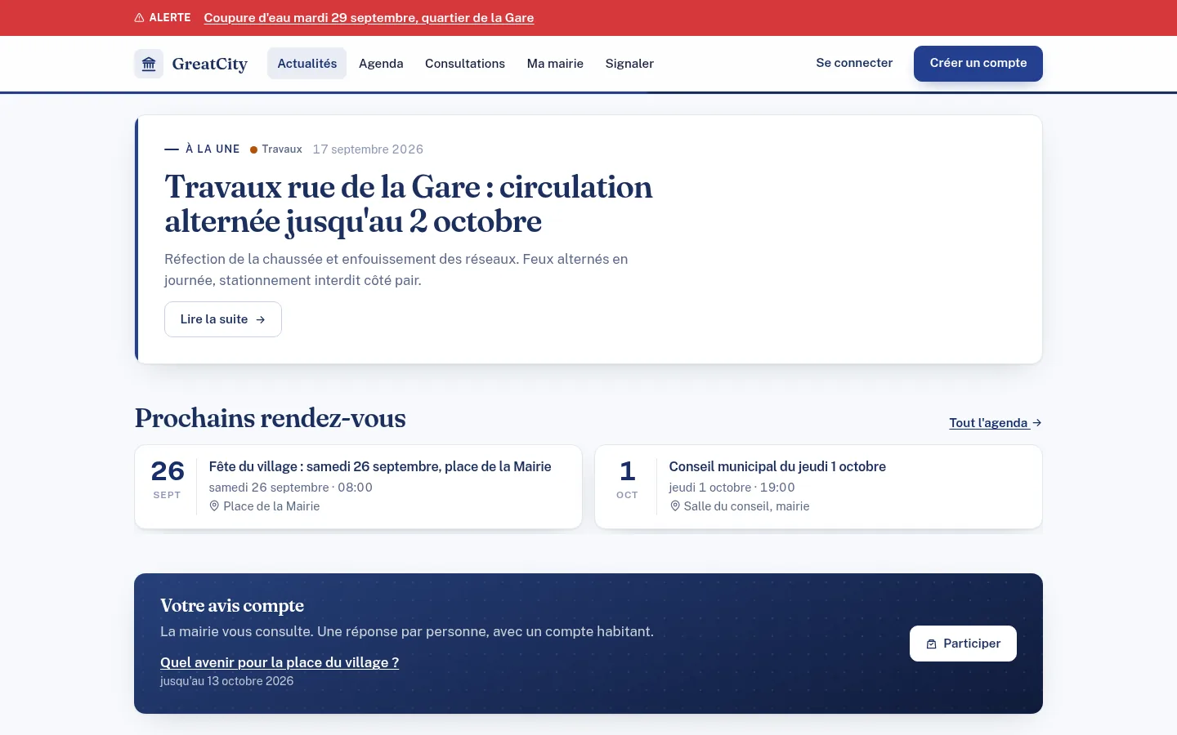Click the ALERTE label in the red banner
The height and width of the screenshot is (735, 1177).
click(x=170, y=17)
